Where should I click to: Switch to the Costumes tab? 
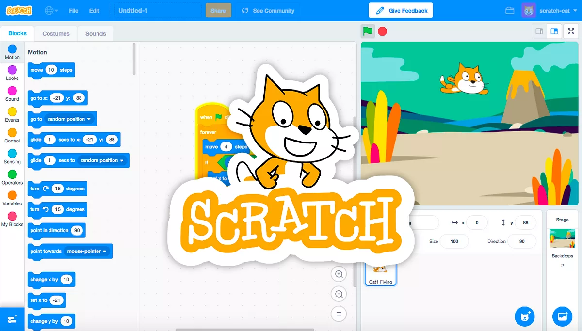tap(56, 34)
